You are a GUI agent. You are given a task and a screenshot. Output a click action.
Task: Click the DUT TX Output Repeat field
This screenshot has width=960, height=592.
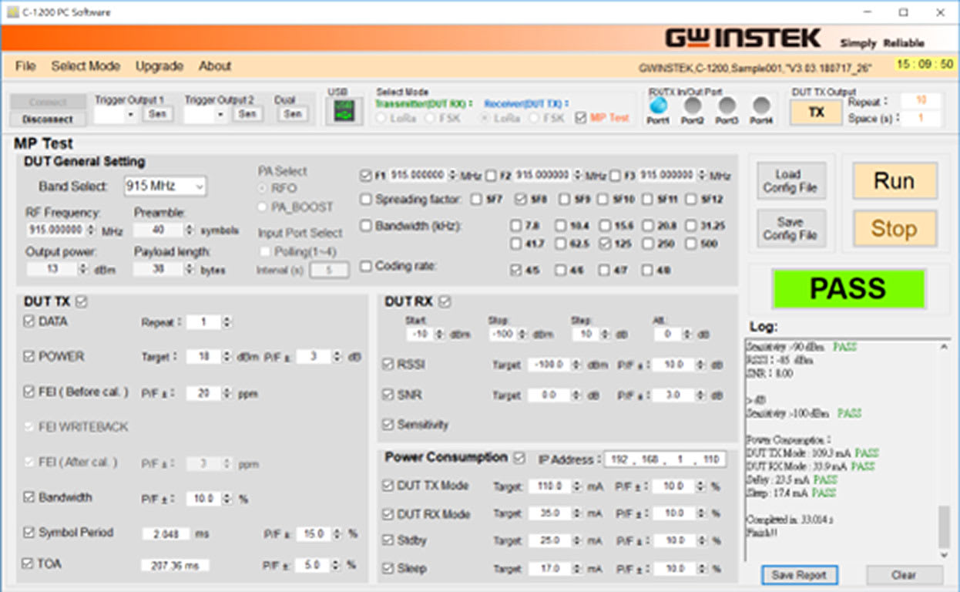point(920,101)
